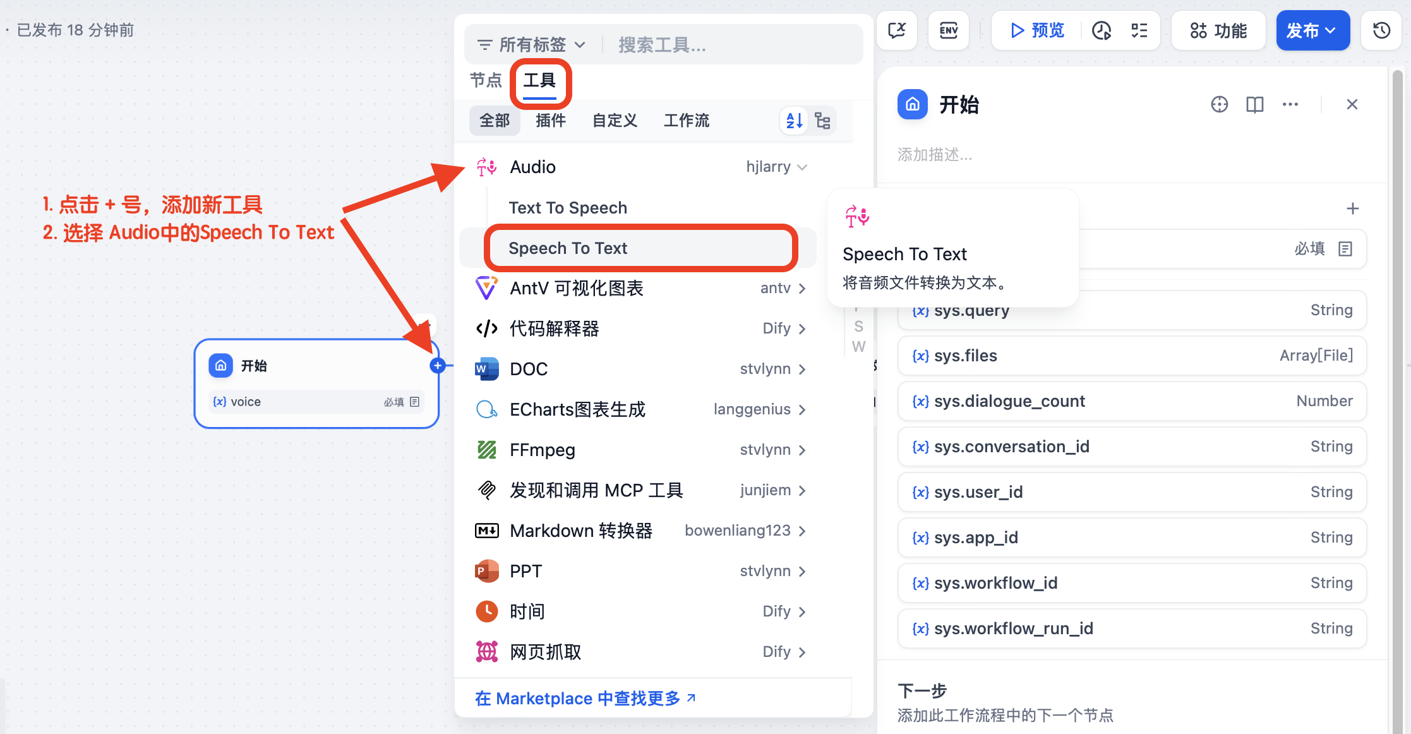Click the run history icon beside 预览
The height and width of the screenshot is (734, 1411).
1102,30
